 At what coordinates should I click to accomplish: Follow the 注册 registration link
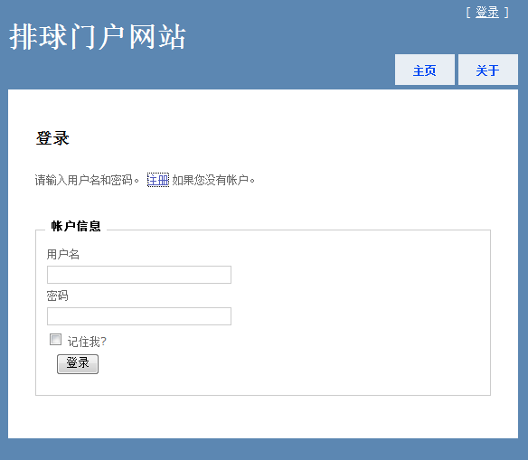(x=158, y=180)
